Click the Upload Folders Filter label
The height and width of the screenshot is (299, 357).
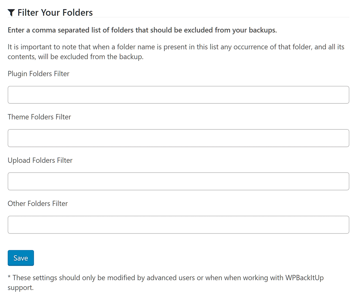click(40, 160)
